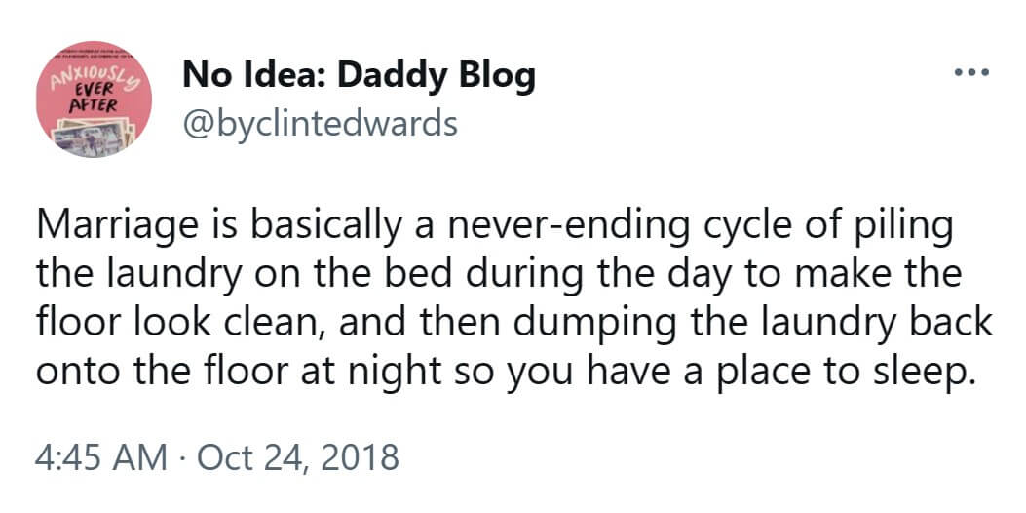Click the 4:45 AM timestamp
Screen dimensions: 1026x513
[x=101, y=456]
